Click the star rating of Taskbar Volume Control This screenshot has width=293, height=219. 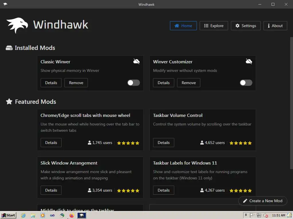tap(240, 143)
